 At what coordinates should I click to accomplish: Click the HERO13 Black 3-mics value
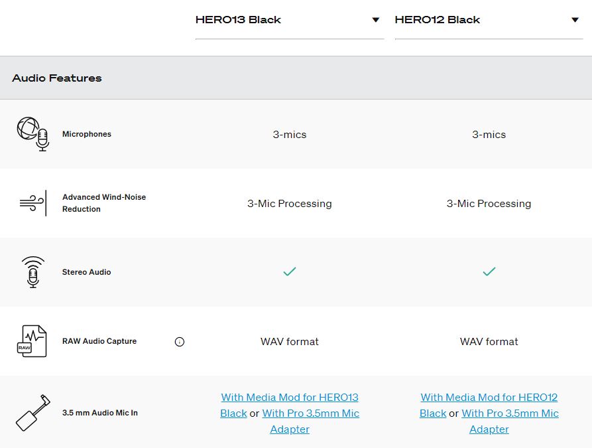click(x=290, y=134)
